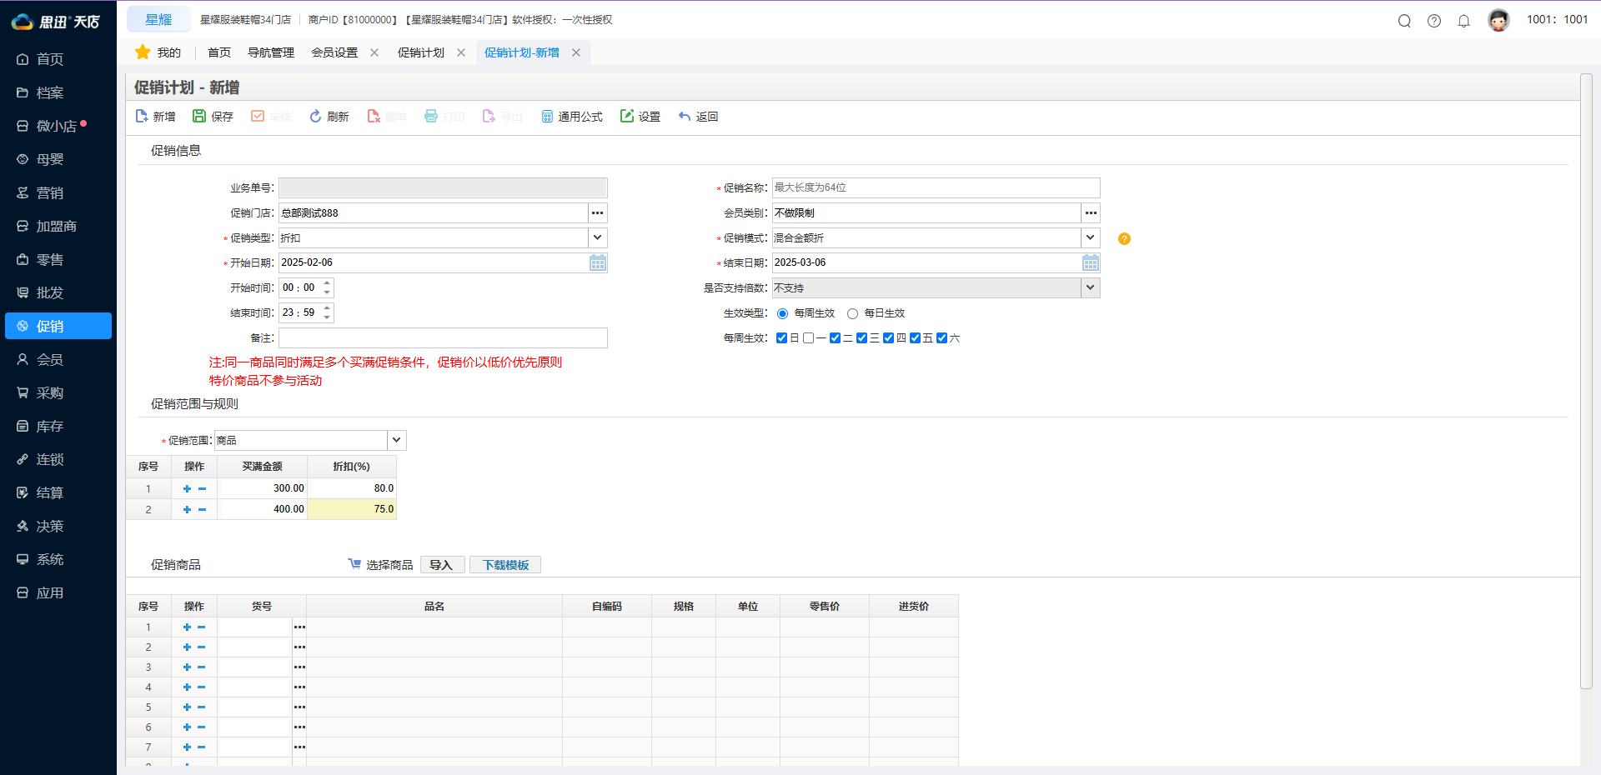This screenshot has width=1601, height=775.
Task: Click the 促销名称 input field
Action: click(935, 188)
